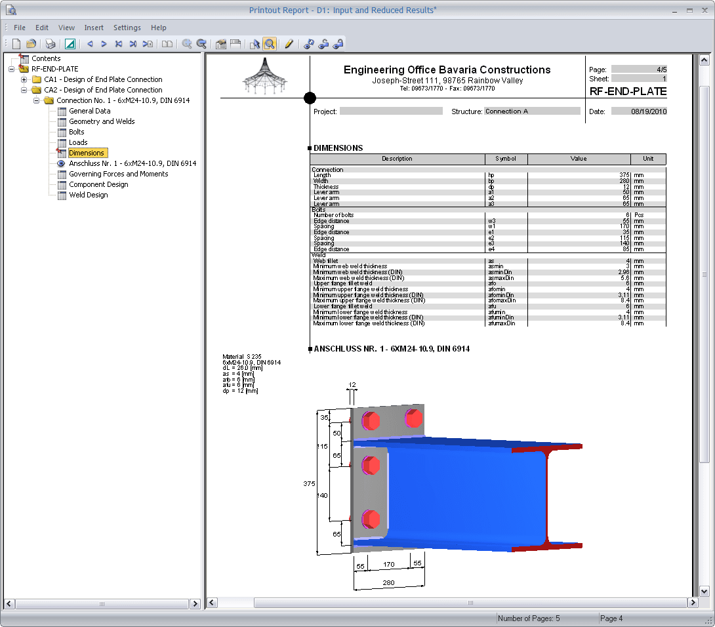Image resolution: width=715 pixels, height=627 pixels.
Task: Open the View menu
Action: click(x=66, y=28)
